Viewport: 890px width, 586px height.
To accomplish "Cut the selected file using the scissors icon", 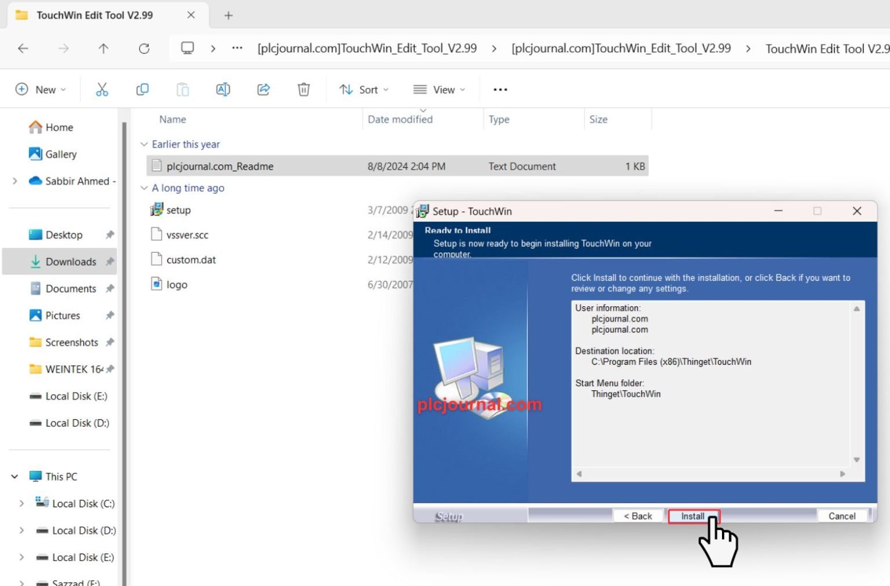I will [x=102, y=89].
